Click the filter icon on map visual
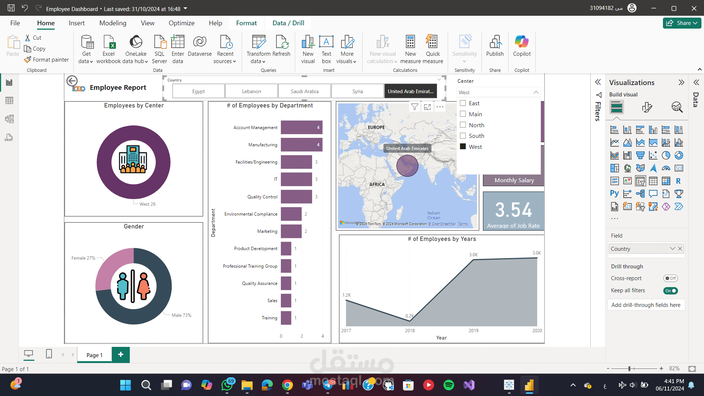 pos(414,107)
